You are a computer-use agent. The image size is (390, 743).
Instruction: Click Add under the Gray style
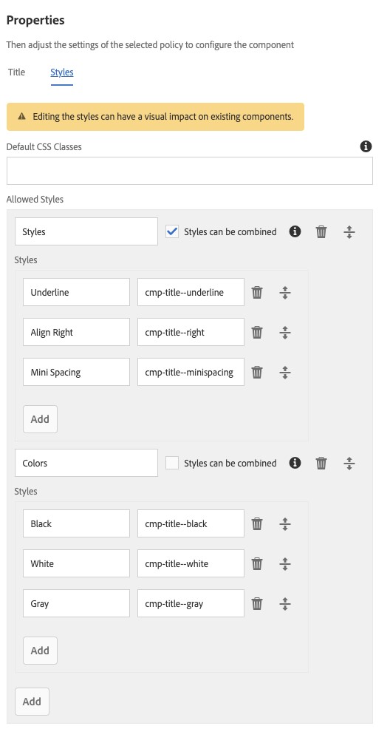[x=40, y=650]
